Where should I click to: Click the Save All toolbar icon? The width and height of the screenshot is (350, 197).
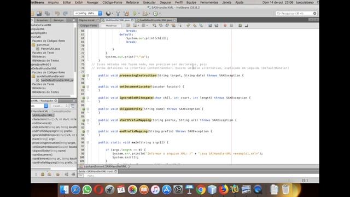tap(48, 13)
